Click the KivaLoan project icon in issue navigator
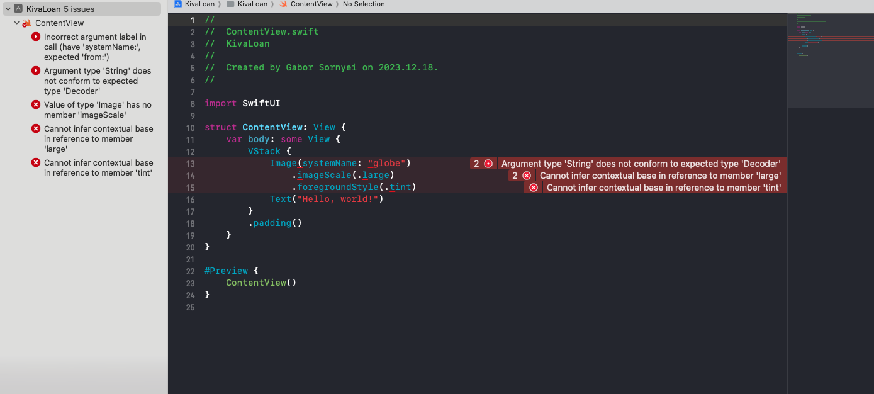874x394 pixels. (18, 9)
